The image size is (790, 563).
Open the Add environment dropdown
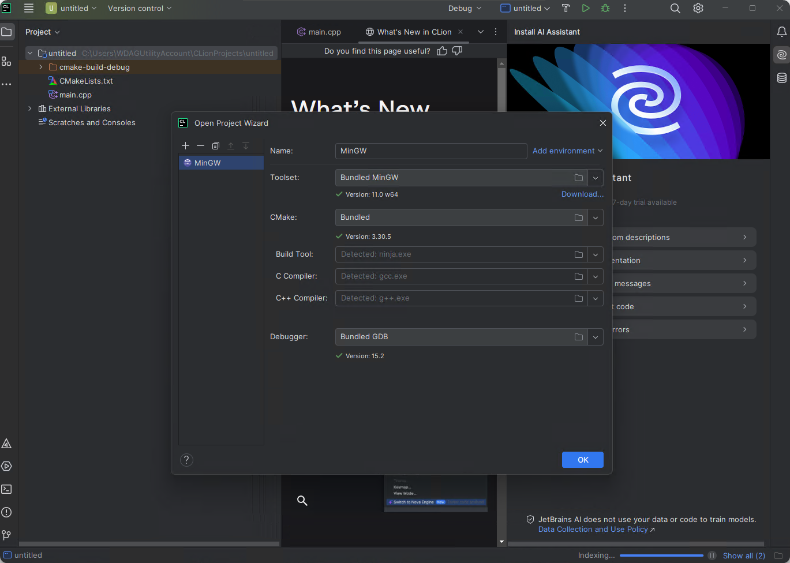click(568, 151)
